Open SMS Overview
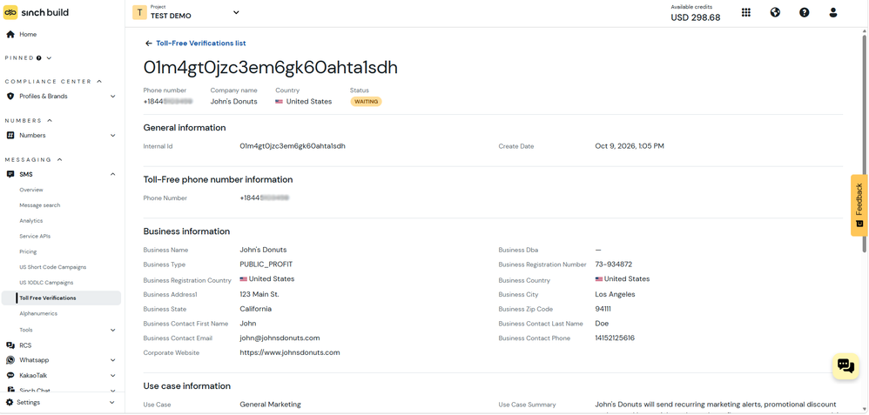Image resolution: width=869 pixels, height=415 pixels. 31,190
